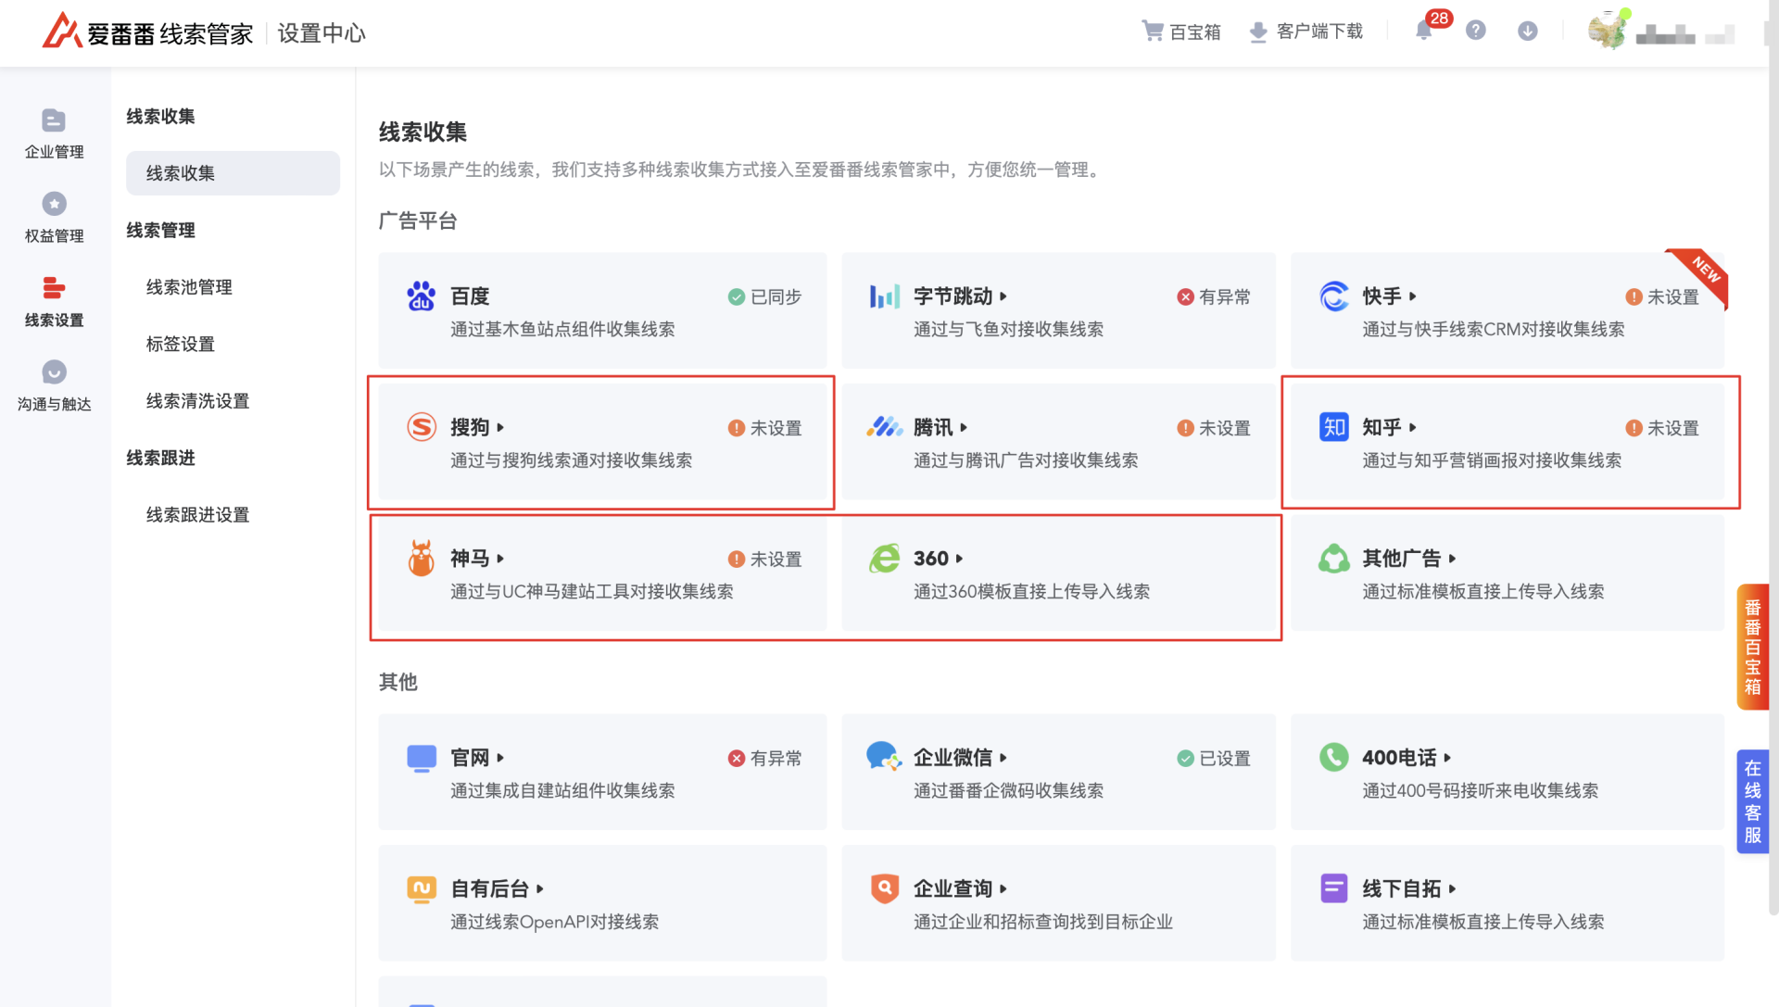Image resolution: width=1779 pixels, height=1007 pixels.
Task: Expand the arrow next to 神马
Action: tap(500, 559)
